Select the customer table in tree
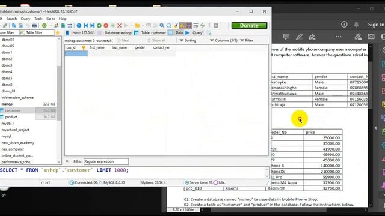 (x=13, y=110)
